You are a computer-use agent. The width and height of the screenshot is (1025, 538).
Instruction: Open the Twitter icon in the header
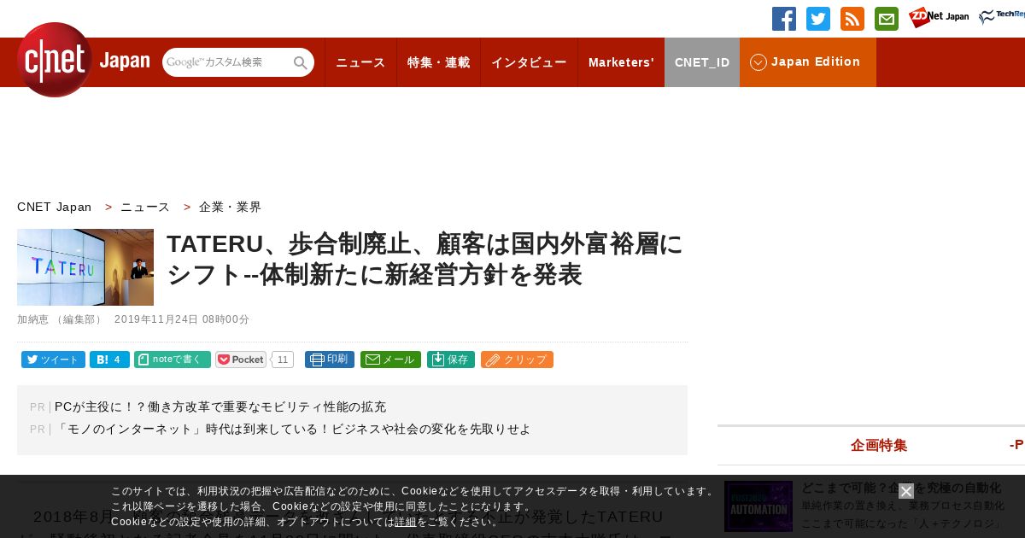818,19
